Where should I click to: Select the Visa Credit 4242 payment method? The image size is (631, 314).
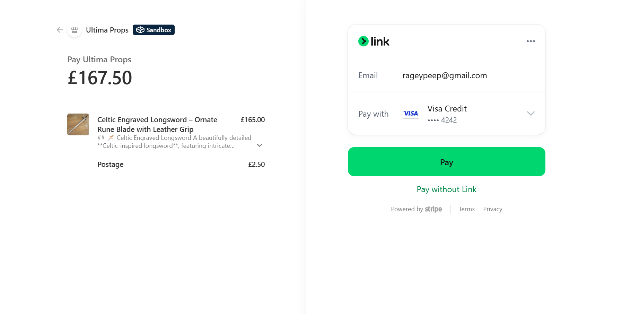447,113
